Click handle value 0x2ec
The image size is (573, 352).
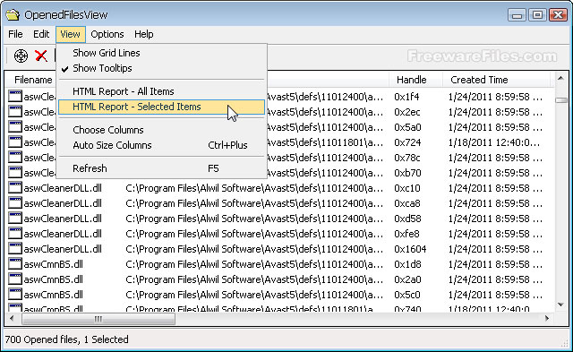point(407,112)
